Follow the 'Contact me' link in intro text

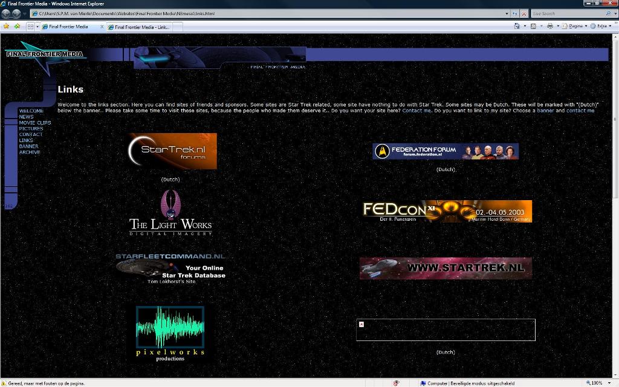point(416,111)
